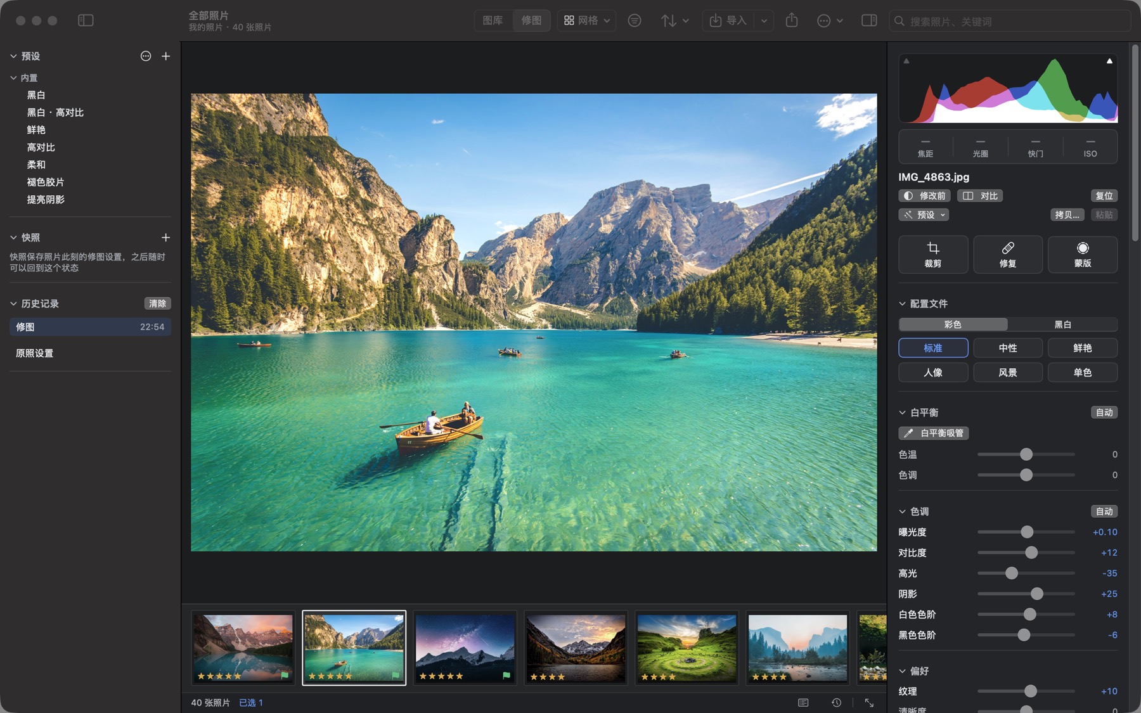Toggle the Compare (对比) split view
This screenshot has height=713, width=1141.
980,196
